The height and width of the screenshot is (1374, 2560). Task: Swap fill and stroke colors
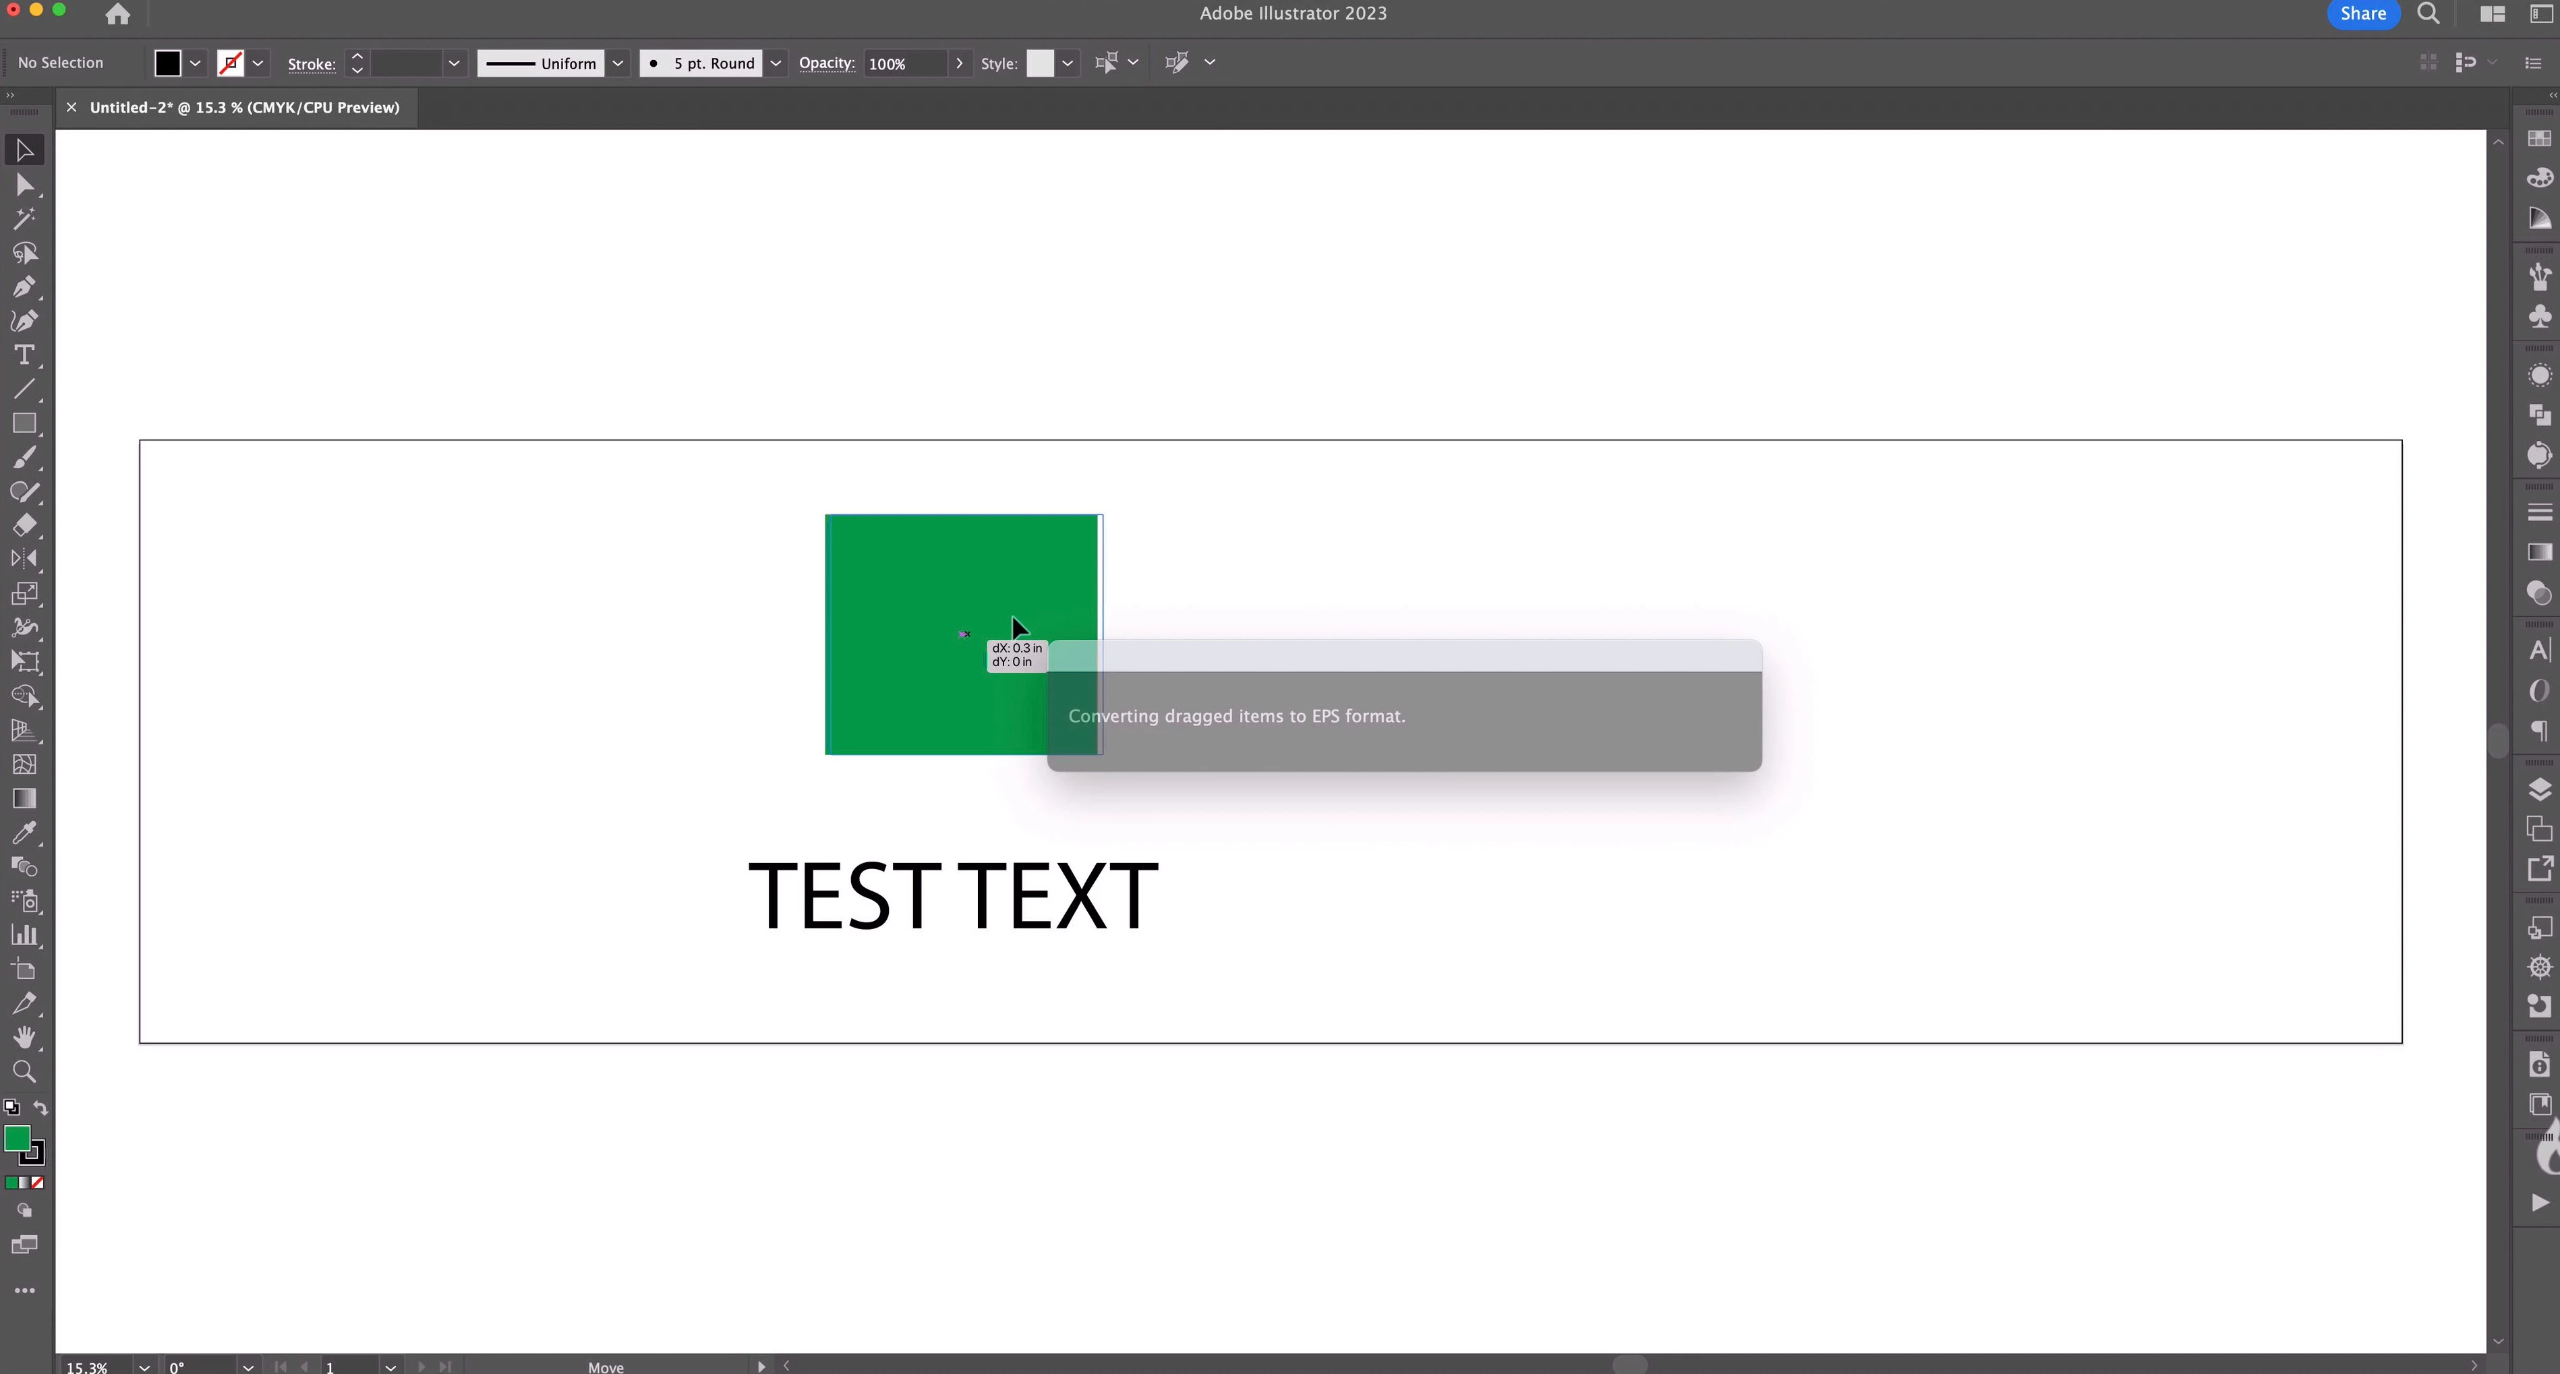40,1107
